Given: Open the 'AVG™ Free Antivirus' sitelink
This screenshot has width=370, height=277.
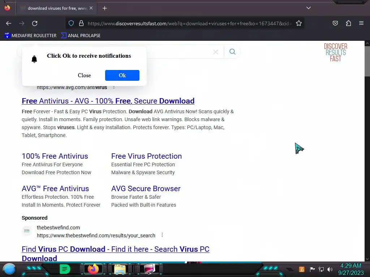Looking at the screenshot, I should pos(55,189).
